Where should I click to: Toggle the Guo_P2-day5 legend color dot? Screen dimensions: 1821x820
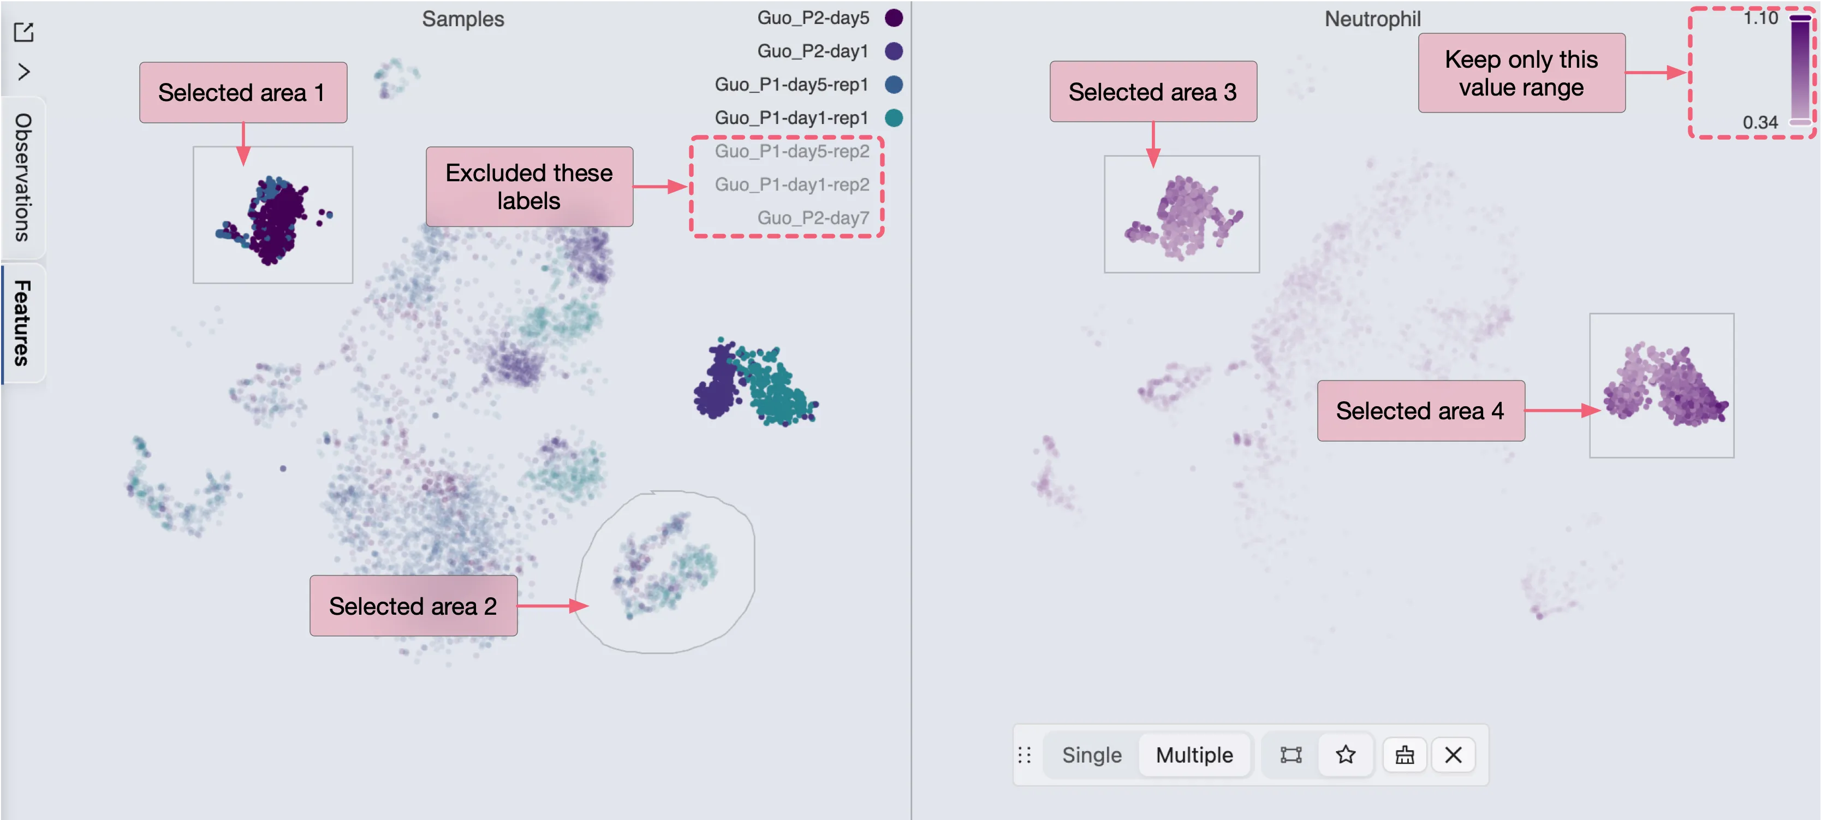click(894, 17)
